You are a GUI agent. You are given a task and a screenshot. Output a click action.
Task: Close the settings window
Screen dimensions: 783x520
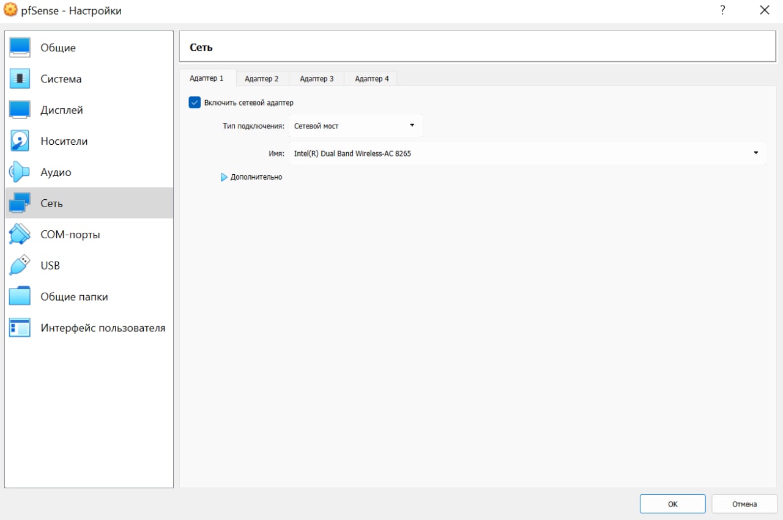click(764, 10)
